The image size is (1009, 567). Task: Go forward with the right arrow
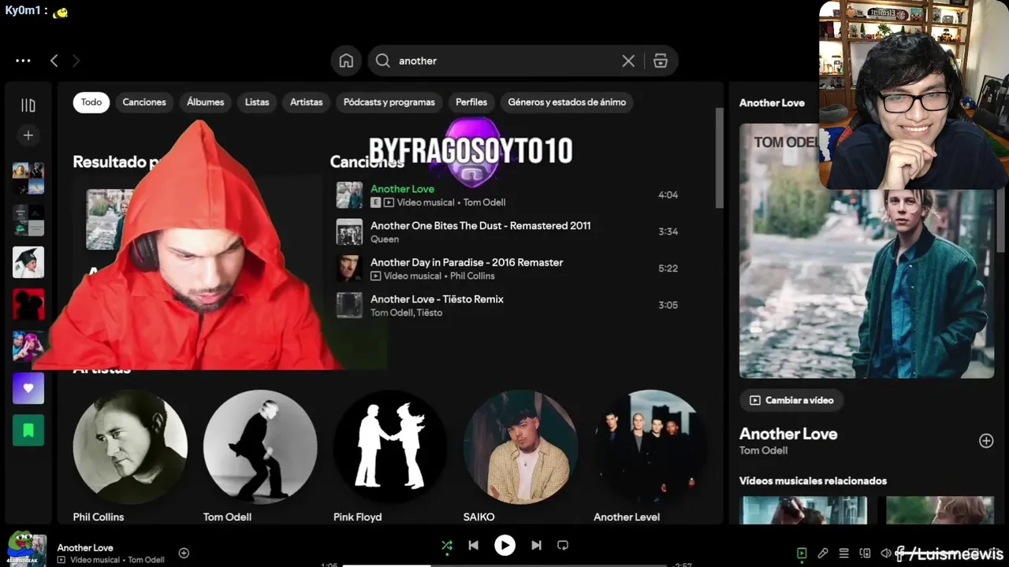[x=76, y=61]
